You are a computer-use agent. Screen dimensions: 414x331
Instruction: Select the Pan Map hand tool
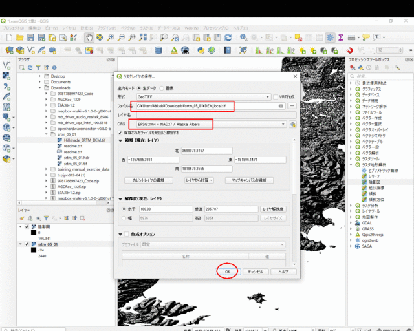click(89, 37)
